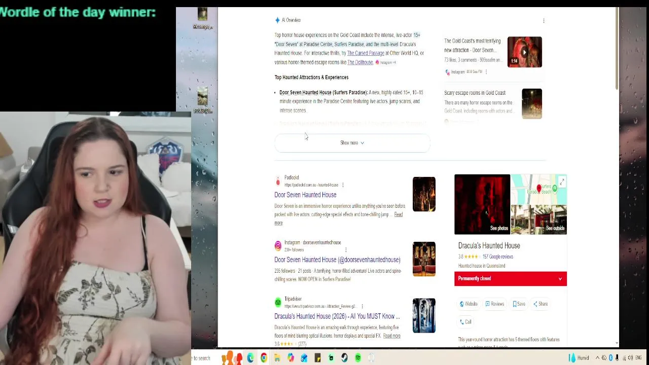Open File Explorer from the taskbar
The image size is (649, 365).
(x=277, y=358)
